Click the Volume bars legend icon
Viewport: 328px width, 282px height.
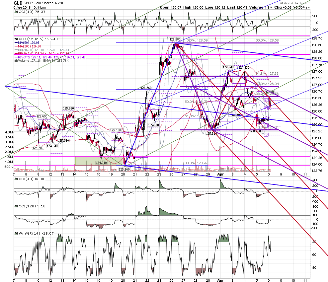point(16,61)
